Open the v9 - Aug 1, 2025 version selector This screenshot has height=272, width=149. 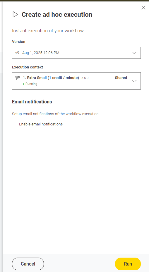pos(76,53)
